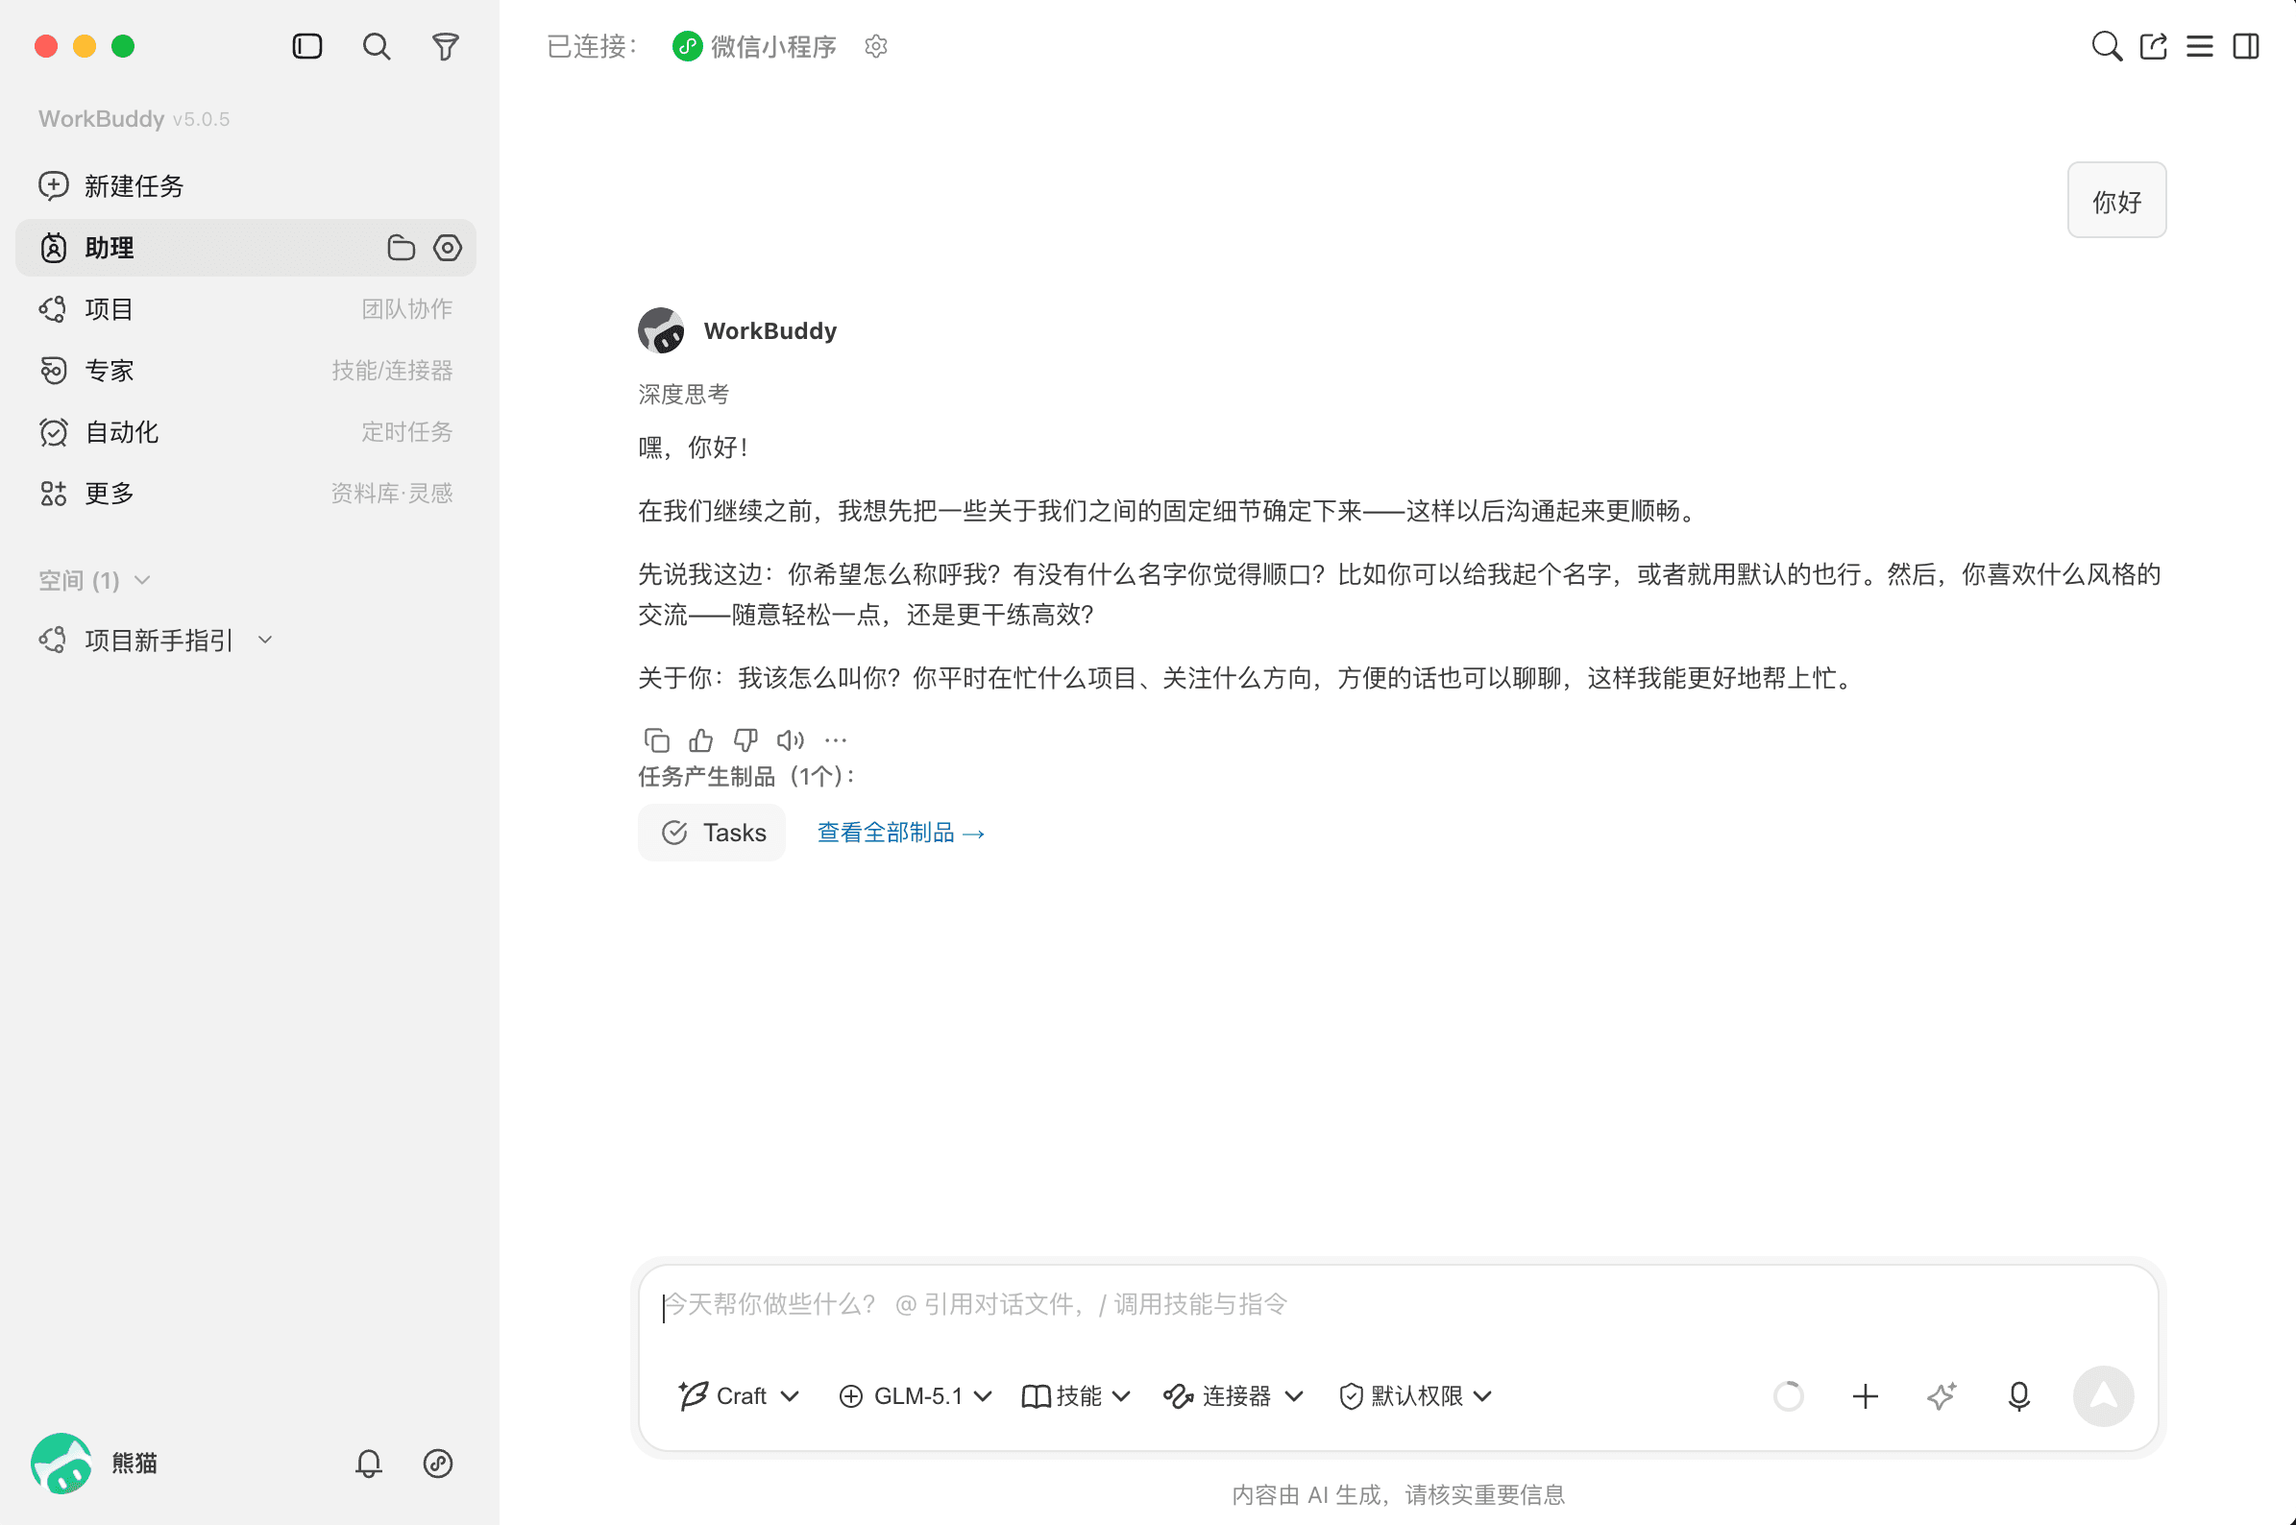Toggle the right side panel icon
2296x1525 pixels.
2246,46
